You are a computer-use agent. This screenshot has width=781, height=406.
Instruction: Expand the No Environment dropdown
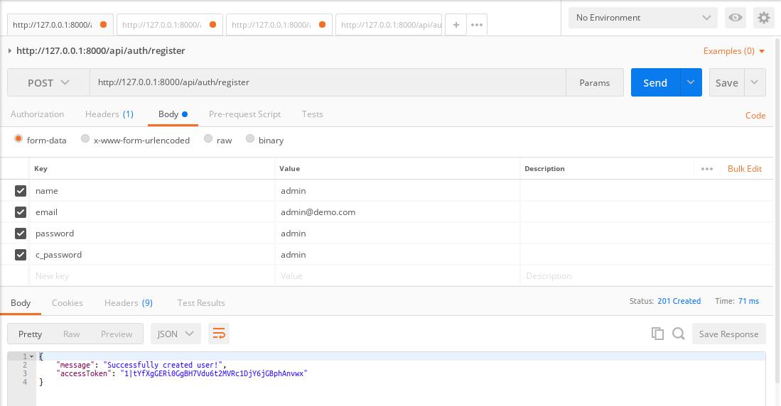(x=642, y=18)
